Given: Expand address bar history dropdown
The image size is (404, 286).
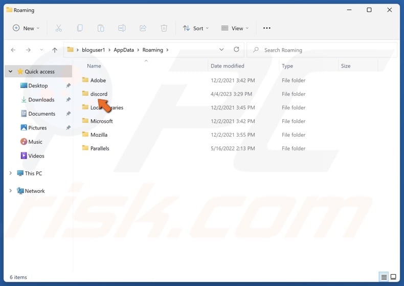Looking at the screenshot, I should (x=221, y=50).
